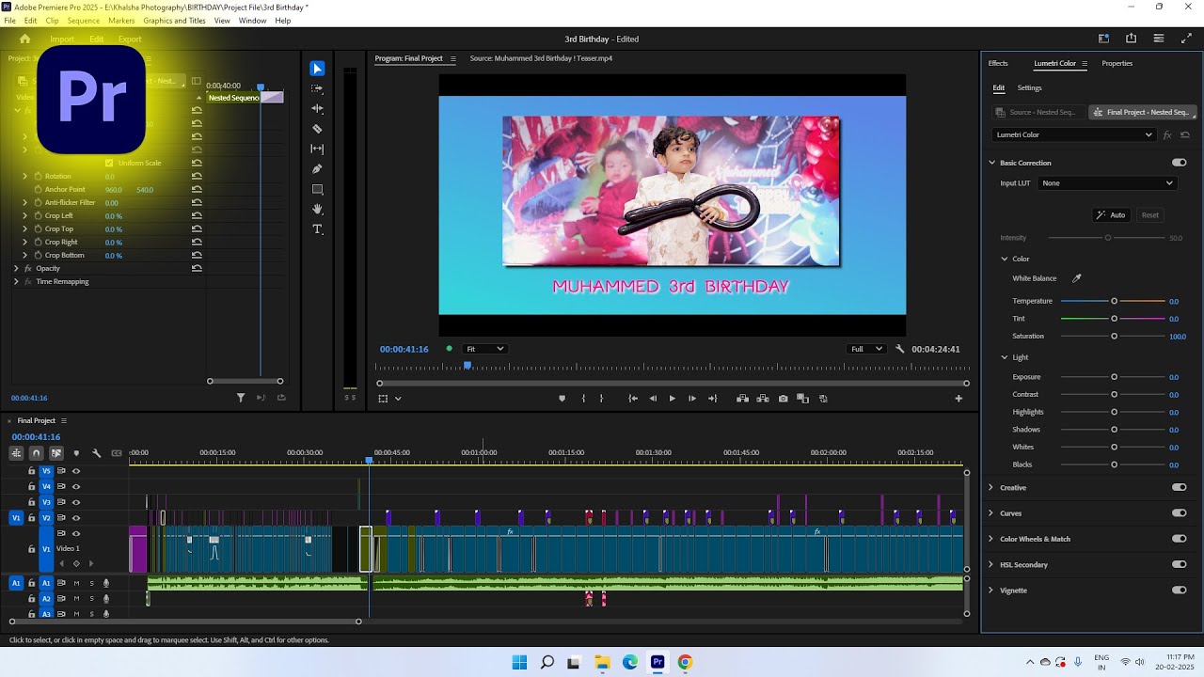Screen dimensions: 1204x677
Task: Select the Razor tool
Action: click(x=317, y=129)
